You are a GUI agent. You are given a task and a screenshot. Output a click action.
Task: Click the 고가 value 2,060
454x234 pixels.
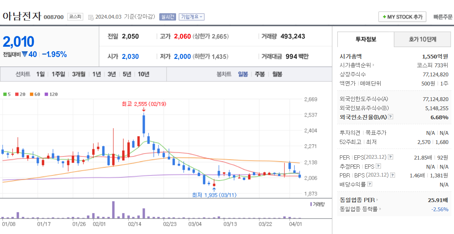[183, 36]
